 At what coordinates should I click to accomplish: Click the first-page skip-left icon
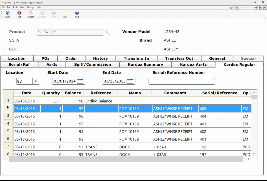coord(261,8)
